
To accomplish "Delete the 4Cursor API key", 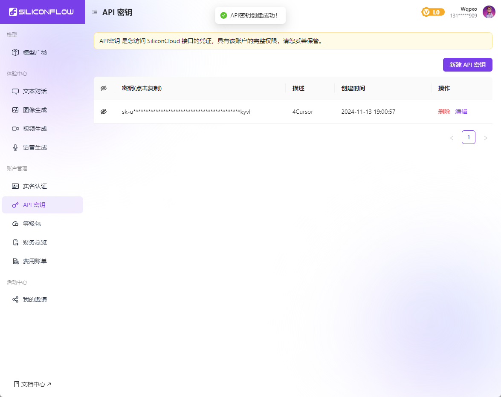I will pyautogui.click(x=444, y=112).
